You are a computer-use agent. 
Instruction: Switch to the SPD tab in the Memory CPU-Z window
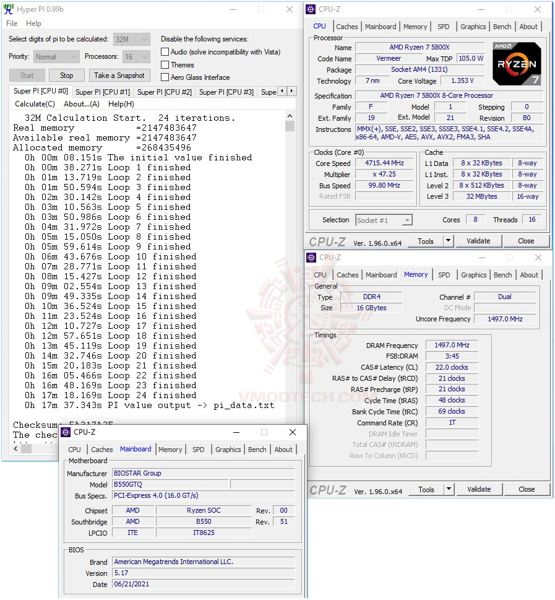(x=444, y=275)
